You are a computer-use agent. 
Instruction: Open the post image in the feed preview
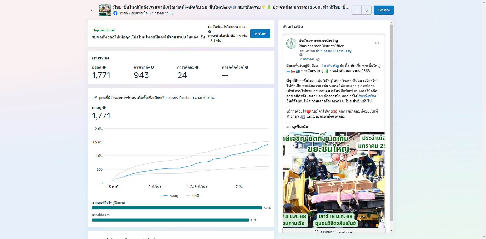(x=334, y=180)
